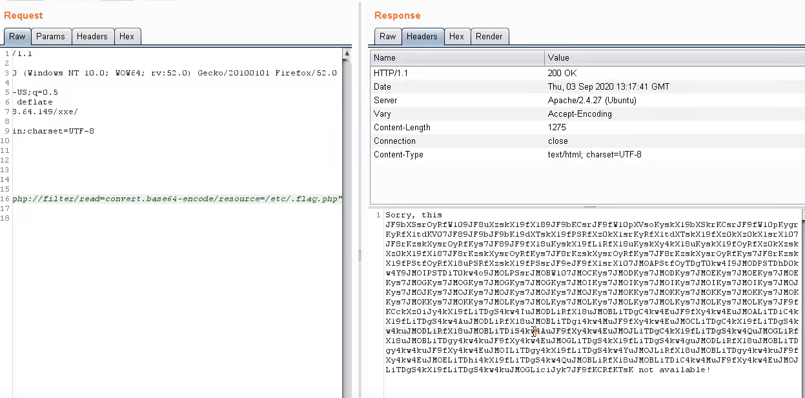View the Request in the Hex tab
Viewport: 805px width, 398px height.
pyautogui.click(x=127, y=36)
